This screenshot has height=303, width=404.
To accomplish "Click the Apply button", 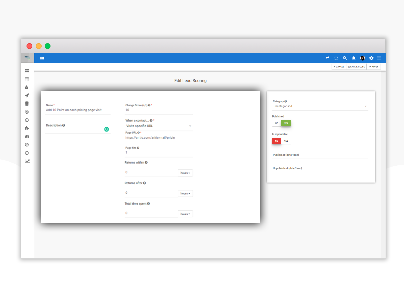I will [374, 67].
